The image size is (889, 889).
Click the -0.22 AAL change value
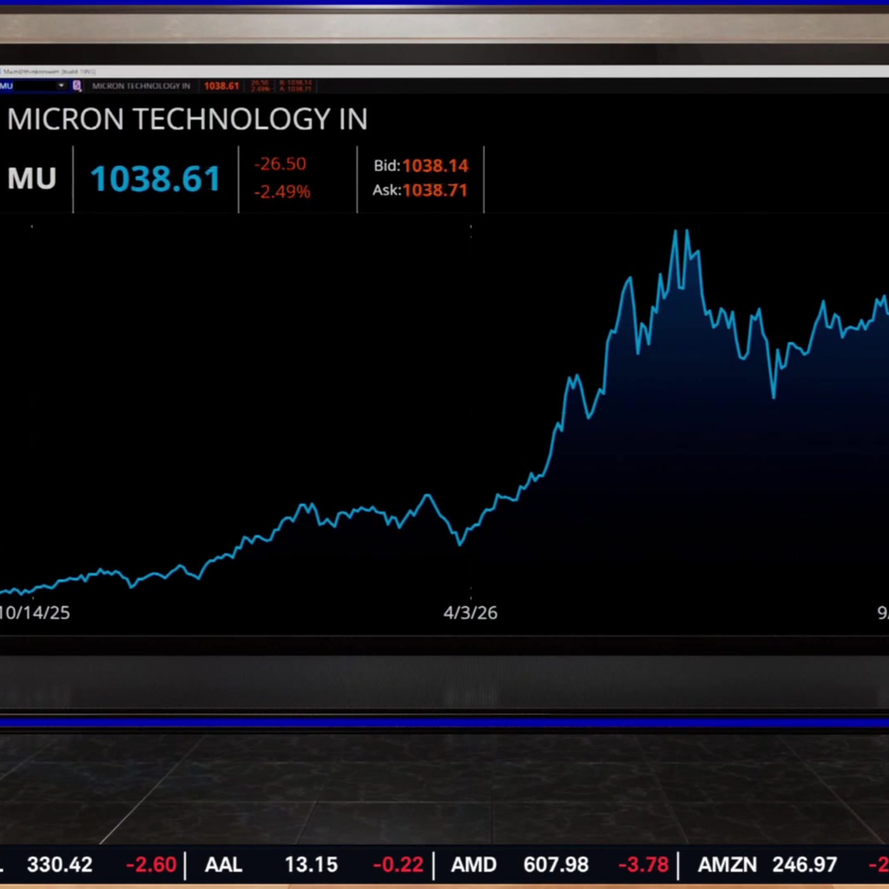click(x=398, y=865)
